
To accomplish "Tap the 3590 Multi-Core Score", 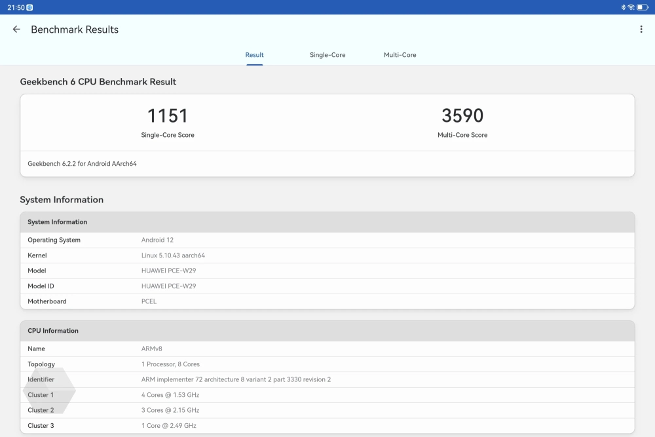I will [x=462, y=116].
